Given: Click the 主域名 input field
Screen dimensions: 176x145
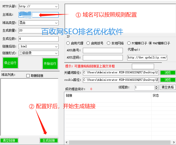Looking at the screenshot, I should pyautogui.click(x=38, y=15).
